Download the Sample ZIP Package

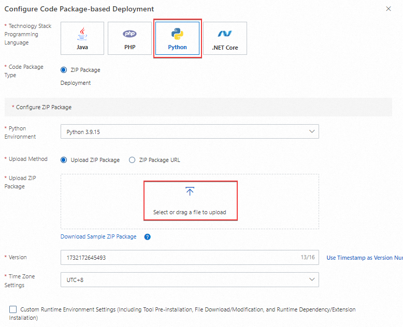click(x=98, y=236)
